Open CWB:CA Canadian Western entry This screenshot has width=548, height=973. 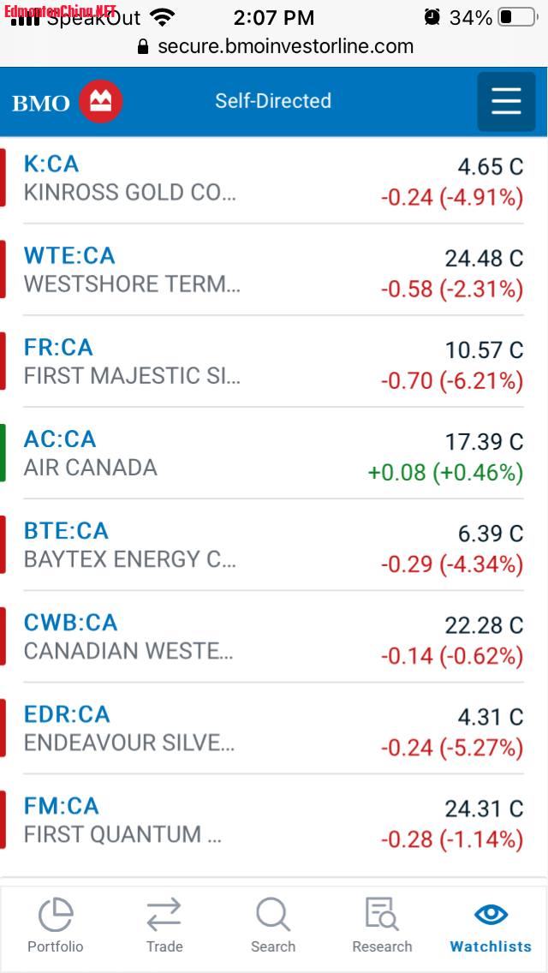70,622
